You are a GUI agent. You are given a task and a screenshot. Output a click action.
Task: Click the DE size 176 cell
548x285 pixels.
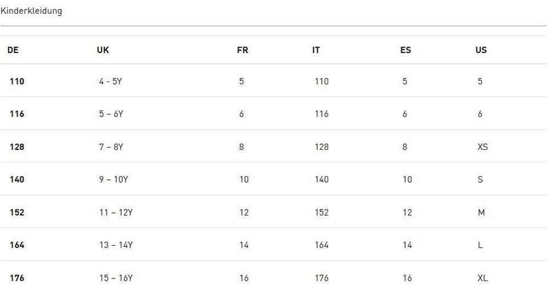[17, 278]
